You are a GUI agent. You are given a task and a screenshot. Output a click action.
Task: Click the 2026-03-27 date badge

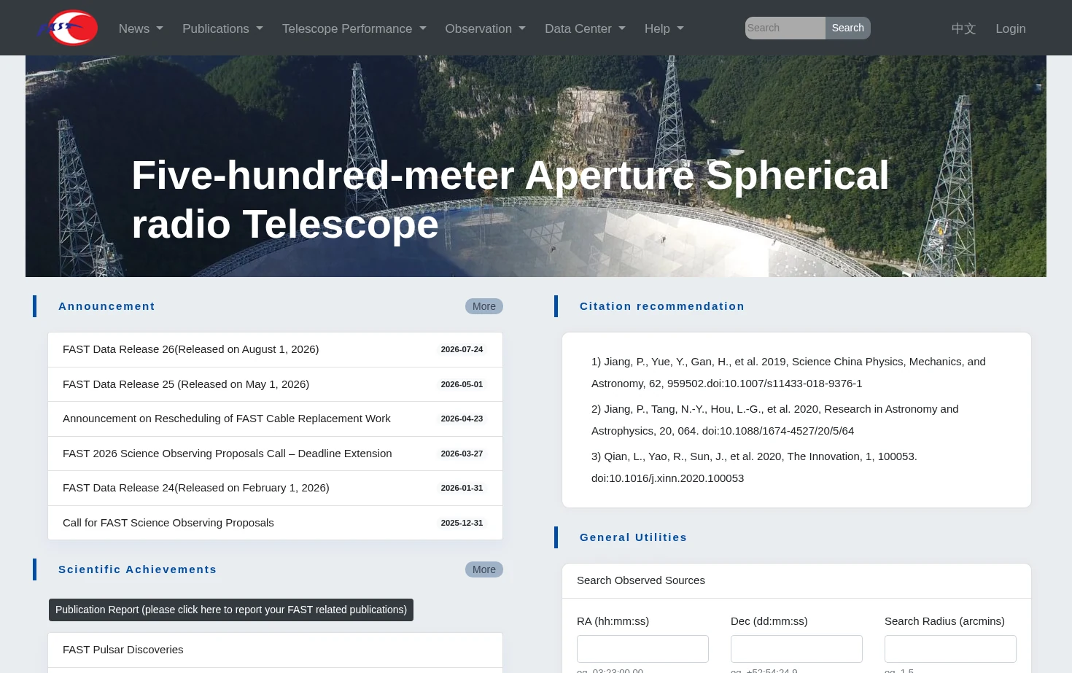click(x=462, y=454)
